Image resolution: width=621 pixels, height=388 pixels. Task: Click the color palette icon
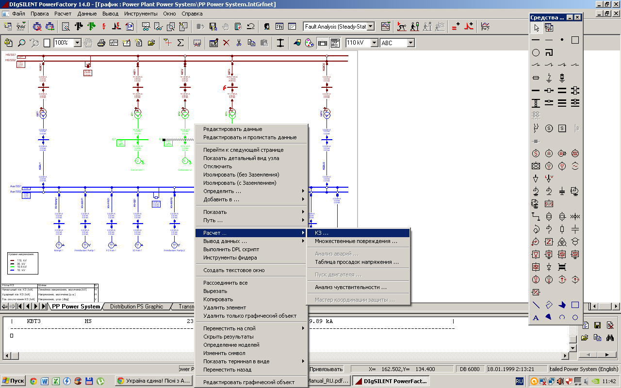[309, 43]
